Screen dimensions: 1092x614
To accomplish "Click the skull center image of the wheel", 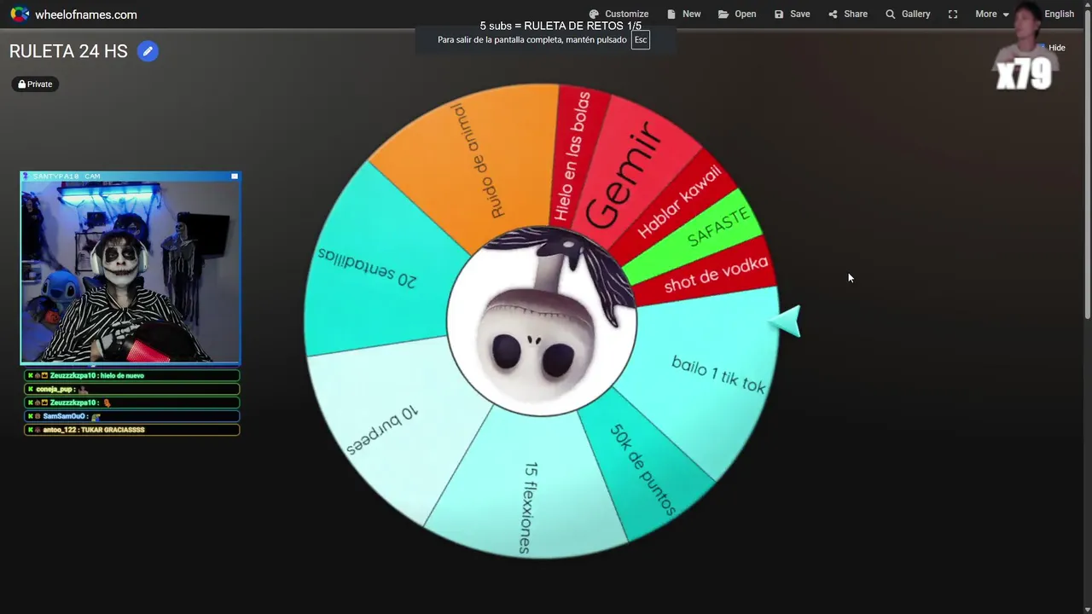I will point(541,321).
